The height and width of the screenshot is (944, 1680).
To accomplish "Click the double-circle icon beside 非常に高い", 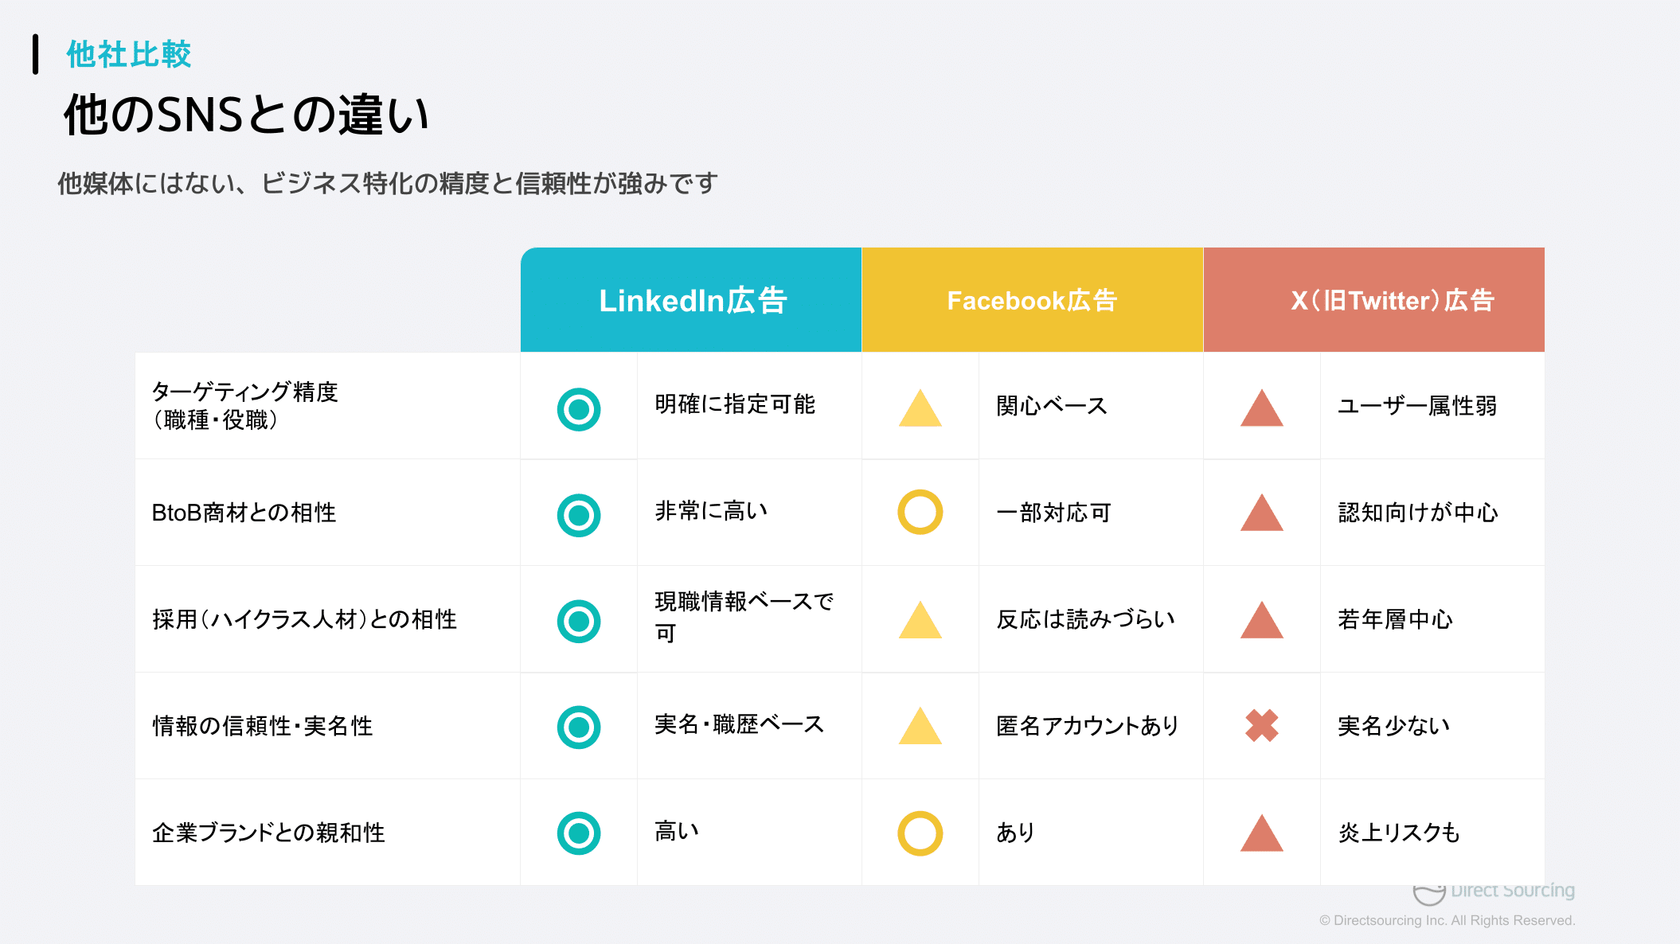I will tap(579, 515).
